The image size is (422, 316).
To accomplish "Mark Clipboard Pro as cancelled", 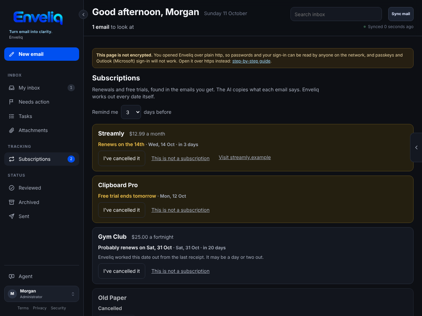I will [x=122, y=210].
